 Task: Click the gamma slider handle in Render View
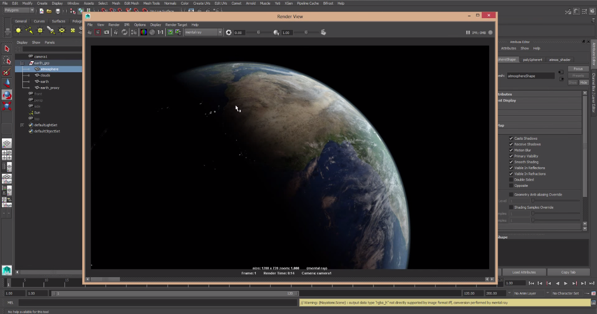306,32
